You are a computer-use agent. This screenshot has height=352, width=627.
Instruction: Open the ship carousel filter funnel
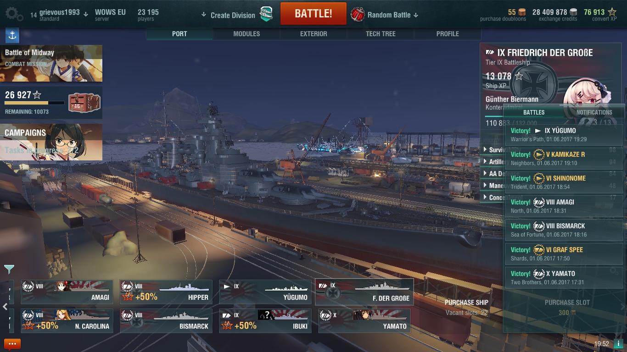9,269
